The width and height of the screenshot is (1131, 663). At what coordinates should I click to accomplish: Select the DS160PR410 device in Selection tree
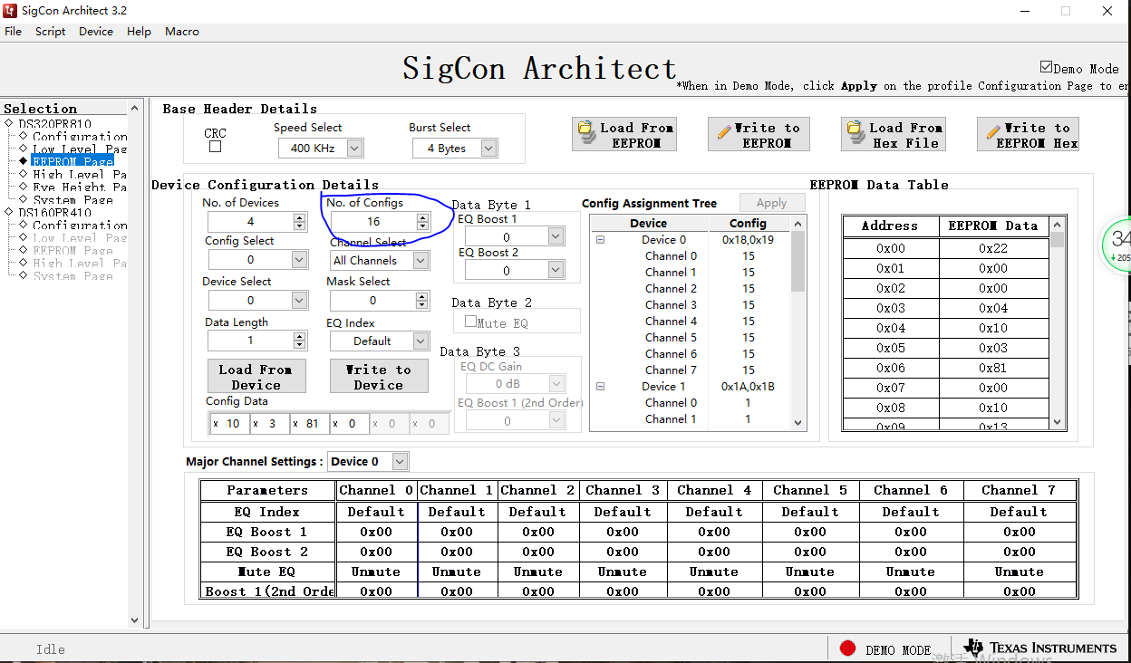55,212
